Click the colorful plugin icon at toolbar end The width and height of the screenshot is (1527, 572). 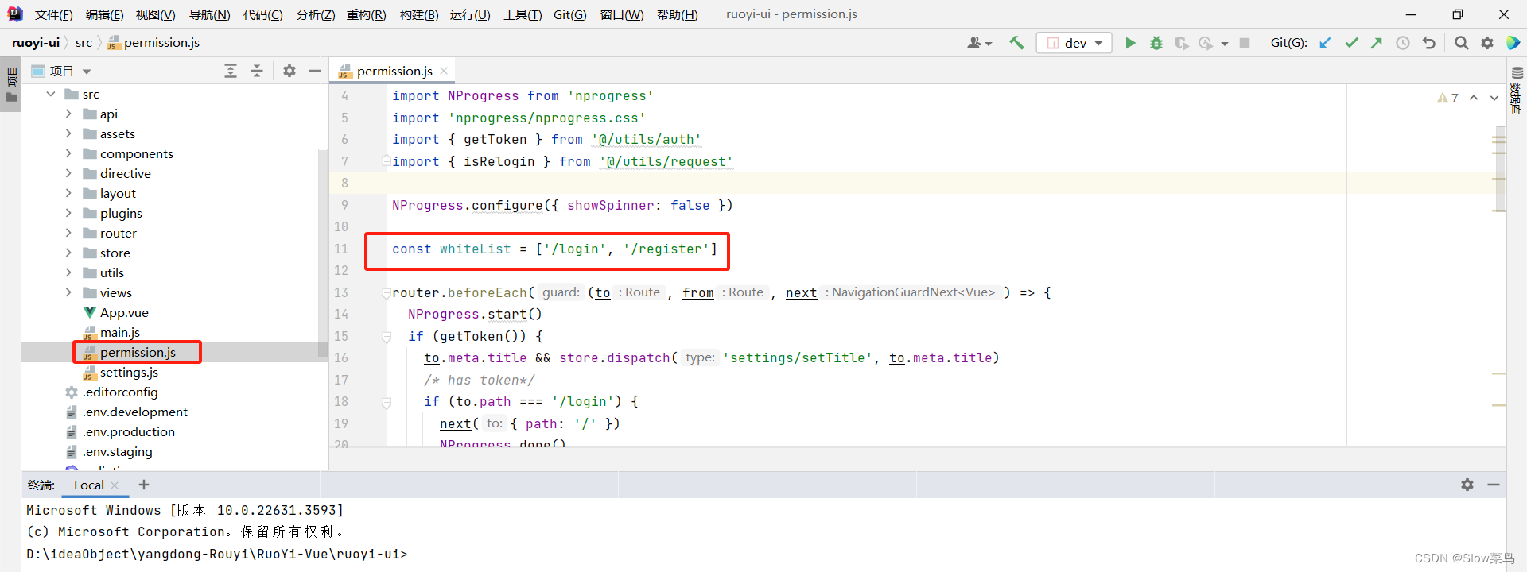[1513, 43]
